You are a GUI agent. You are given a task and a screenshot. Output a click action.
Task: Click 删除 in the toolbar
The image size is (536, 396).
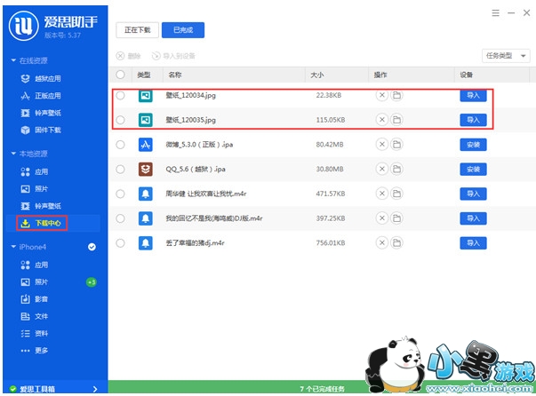point(129,56)
